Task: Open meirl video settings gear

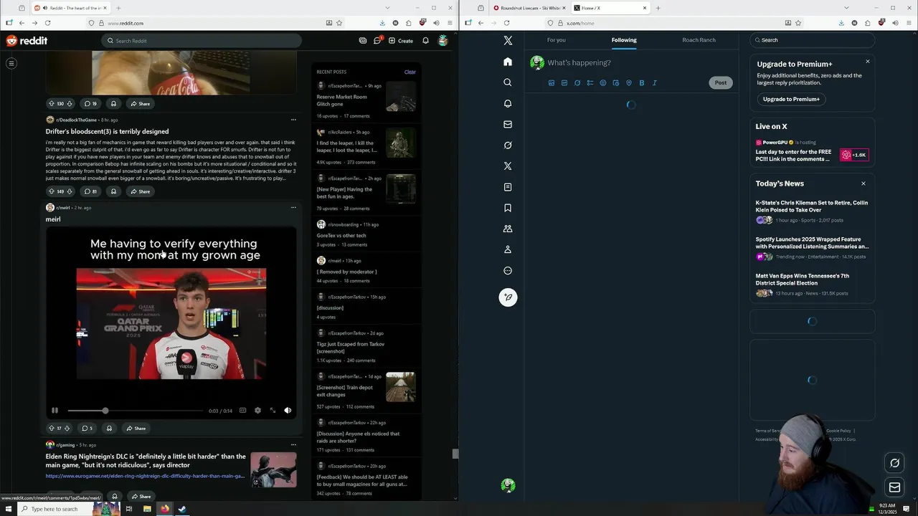Action: pyautogui.click(x=257, y=411)
